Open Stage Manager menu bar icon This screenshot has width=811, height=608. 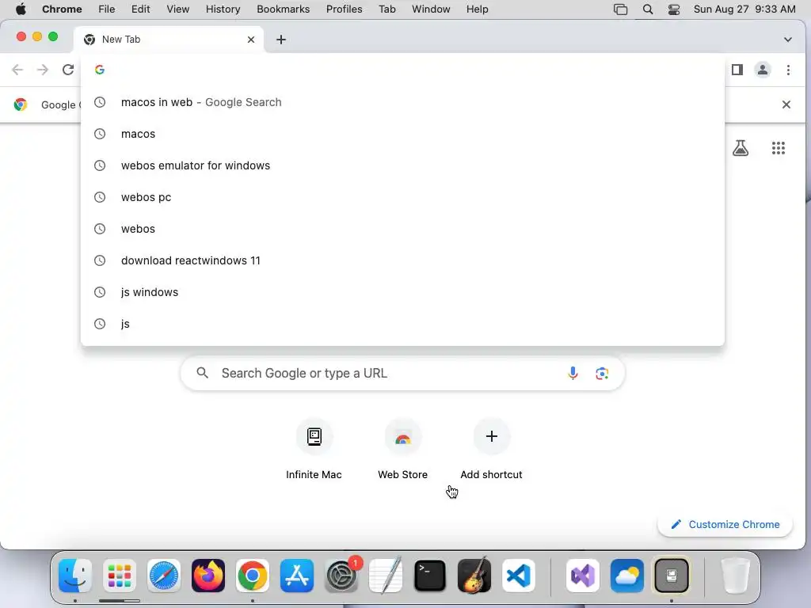620,9
